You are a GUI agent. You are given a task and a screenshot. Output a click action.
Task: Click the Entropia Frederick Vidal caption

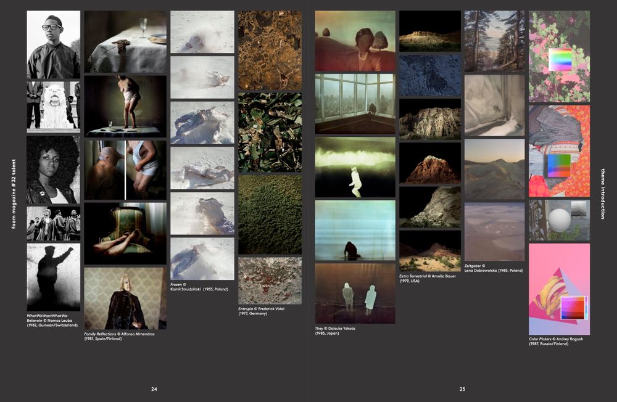(x=261, y=311)
